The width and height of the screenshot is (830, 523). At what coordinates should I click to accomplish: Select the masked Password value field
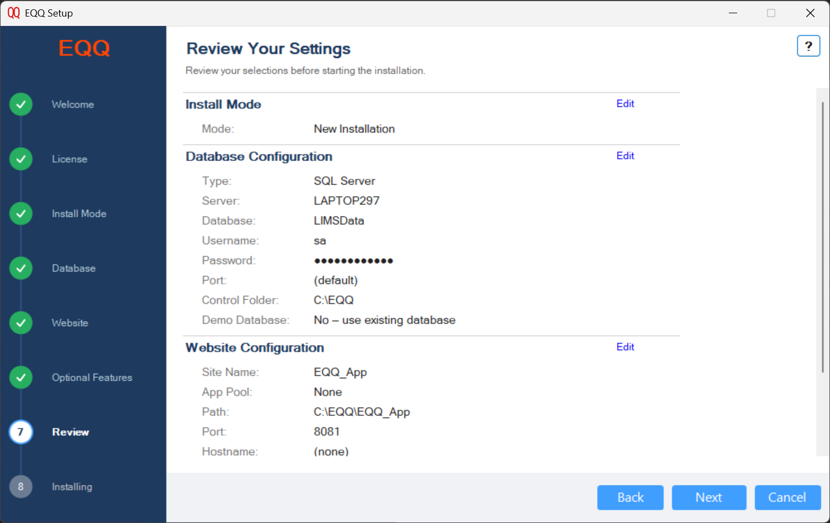coord(353,260)
